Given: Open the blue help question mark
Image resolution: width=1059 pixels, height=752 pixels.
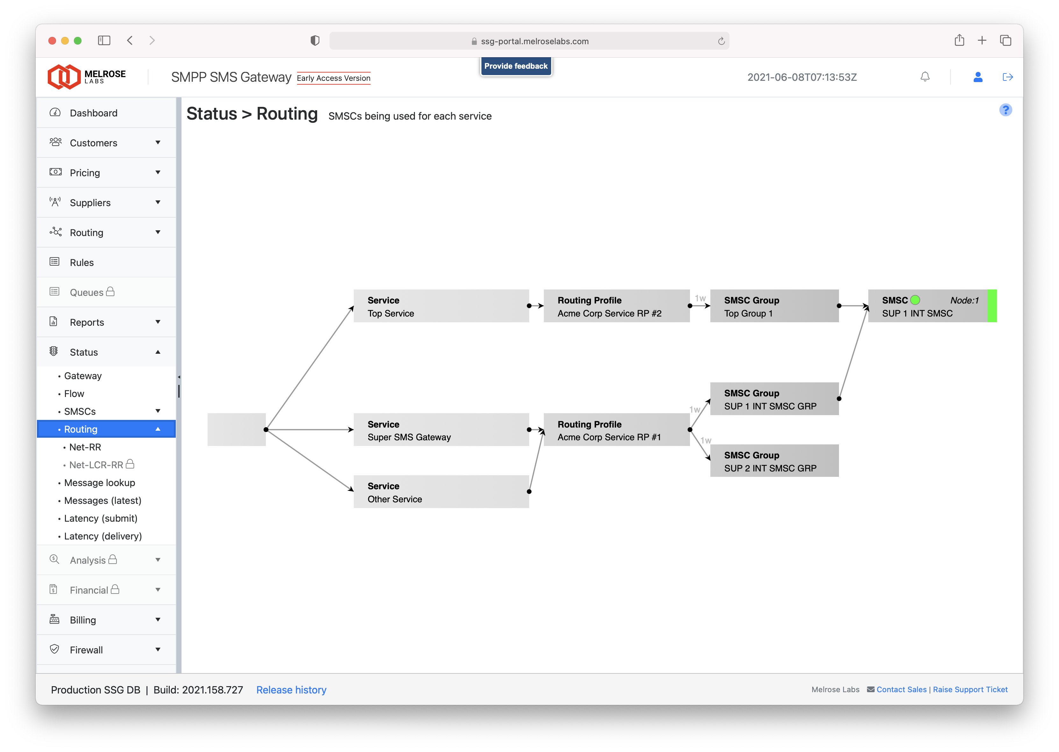Looking at the screenshot, I should coord(1005,110).
